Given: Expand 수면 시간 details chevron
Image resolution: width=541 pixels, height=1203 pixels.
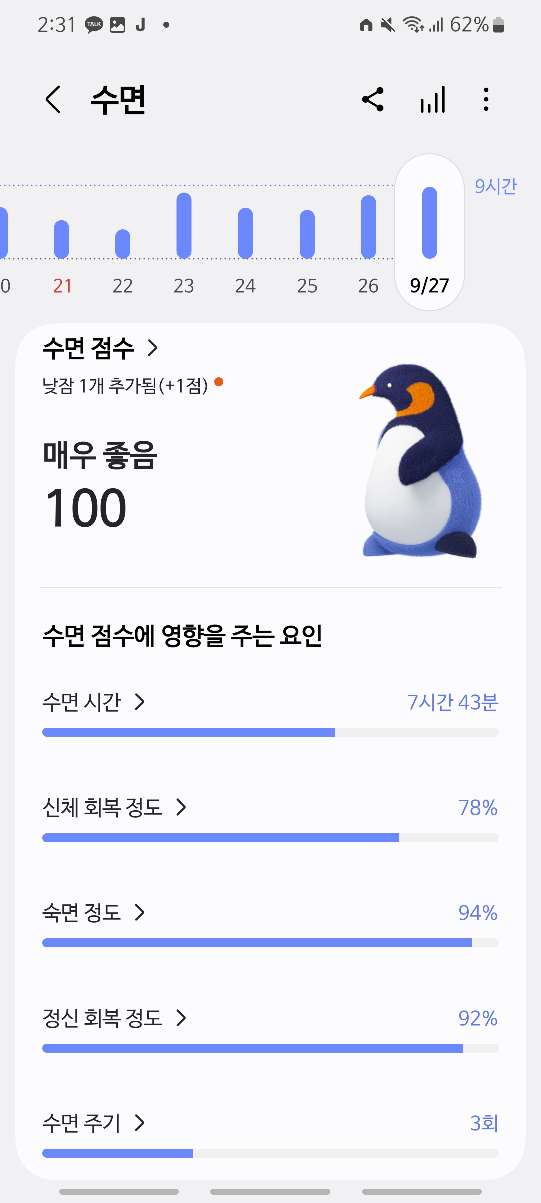Looking at the screenshot, I should [x=140, y=702].
